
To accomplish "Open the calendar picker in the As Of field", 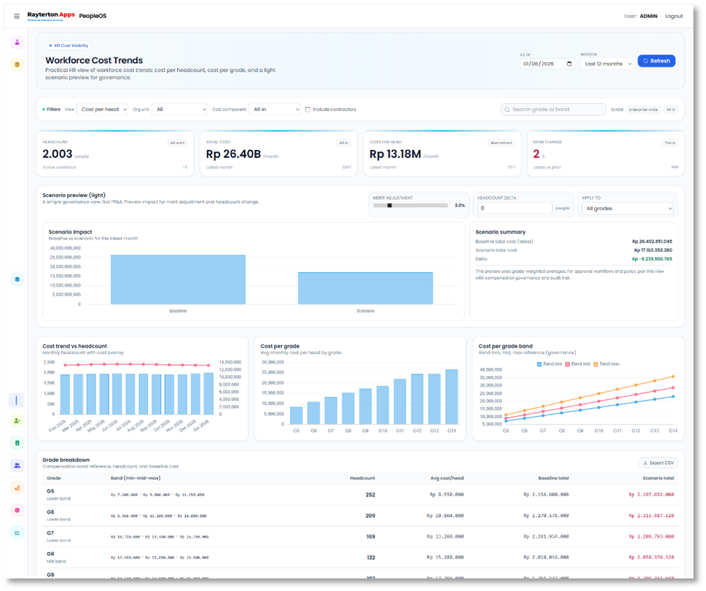I will pos(569,63).
